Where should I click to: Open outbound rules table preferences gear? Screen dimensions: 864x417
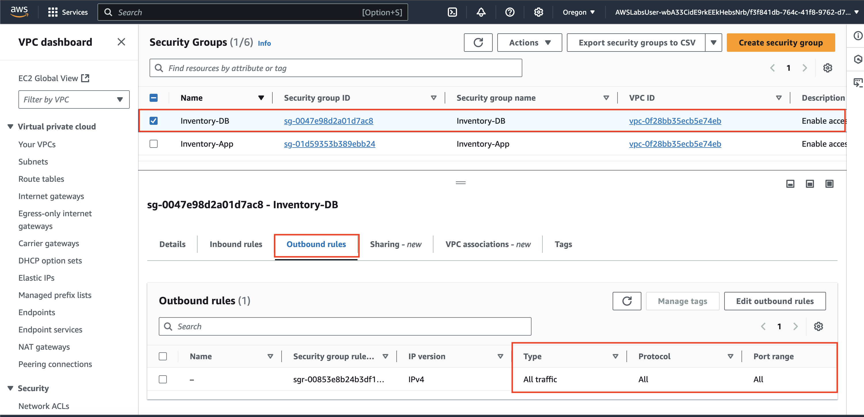pyautogui.click(x=818, y=326)
